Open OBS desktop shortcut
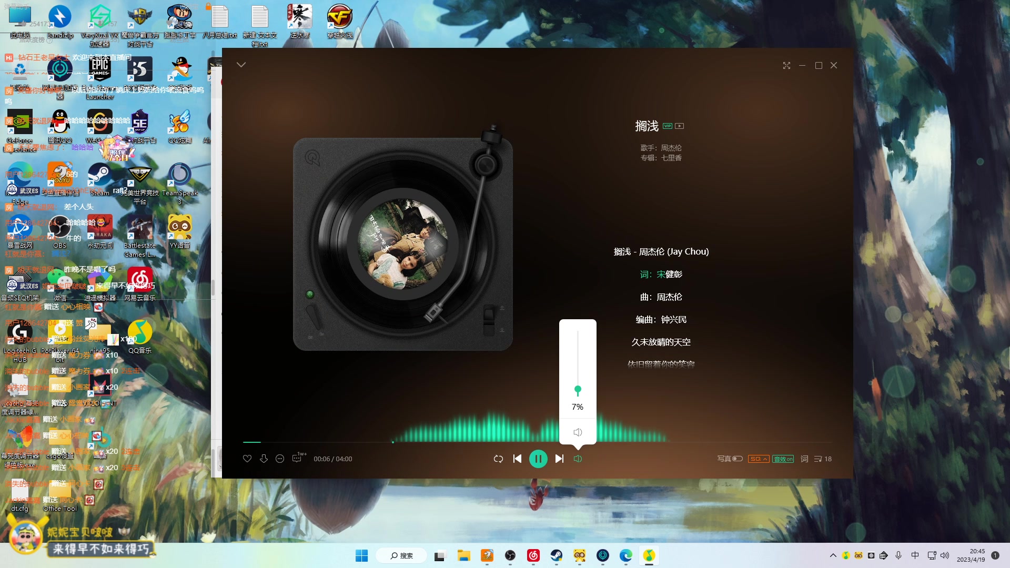Viewport: 1010px width, 568px height. [60, 231]
